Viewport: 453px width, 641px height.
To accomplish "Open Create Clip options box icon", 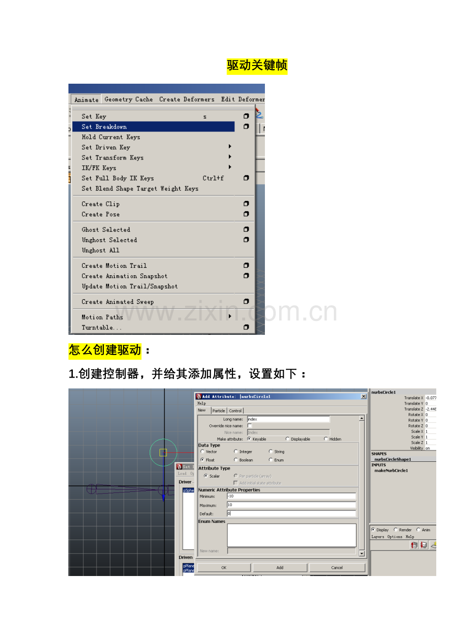I will pos(246,204).
